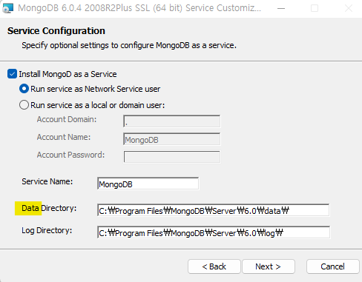The height and width of the screenshot is (282, 362).
Task: Click the MongoDB installer icon in title bar
Action: coord(7,8)
